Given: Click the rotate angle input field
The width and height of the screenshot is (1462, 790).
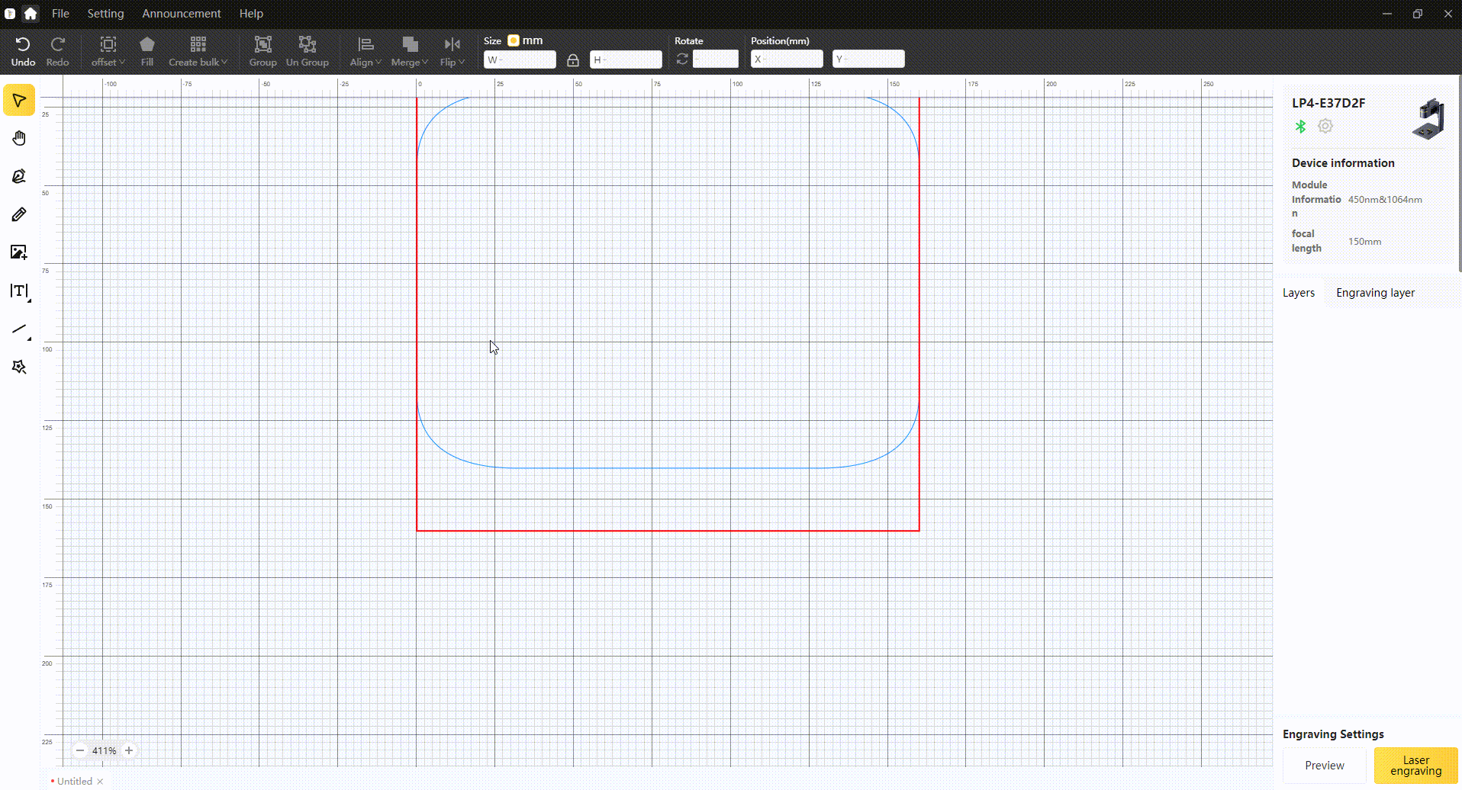Looking at the screenshot, I should click(x=716, y=59).
